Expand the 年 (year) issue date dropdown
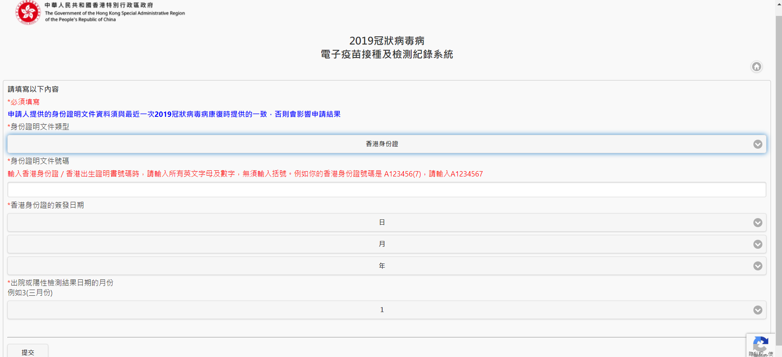 point(382,266)
